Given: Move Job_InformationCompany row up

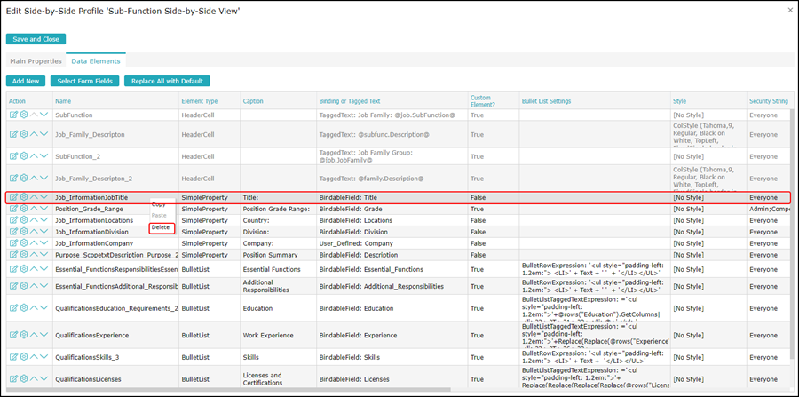Looking at the screenshot, I should tap(34, 242).
